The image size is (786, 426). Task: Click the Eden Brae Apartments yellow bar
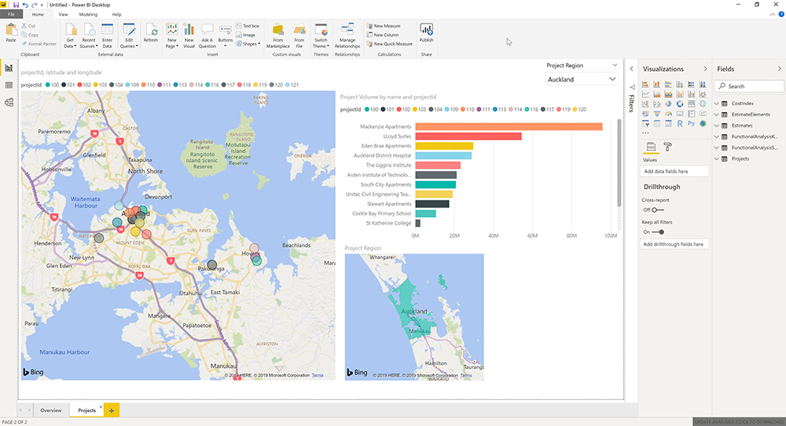[444, 146]
